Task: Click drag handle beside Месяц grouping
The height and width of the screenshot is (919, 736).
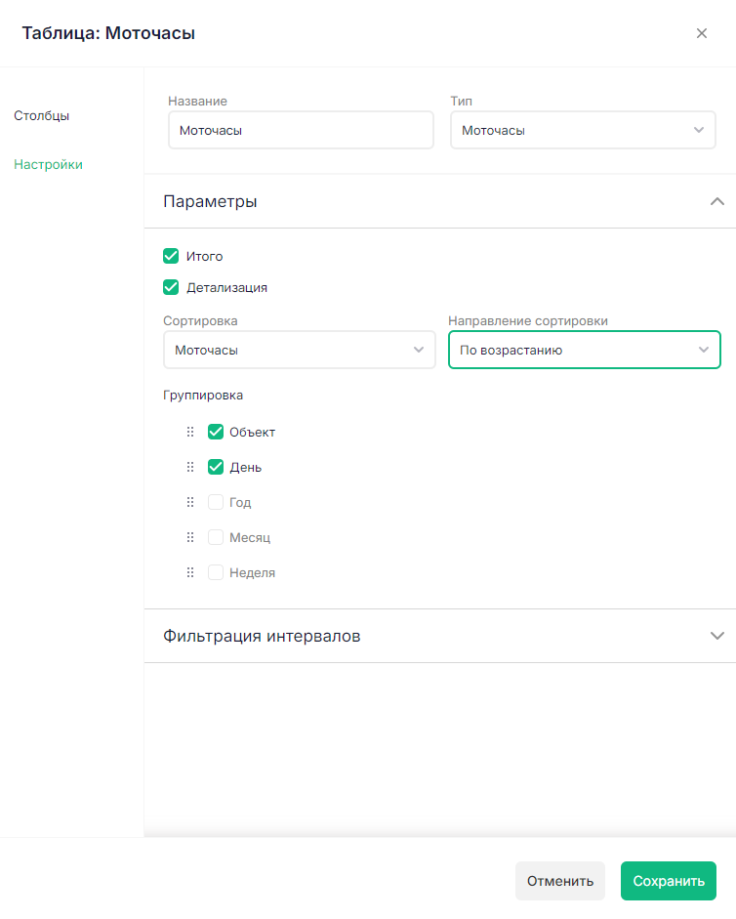Action: point(190,537)
